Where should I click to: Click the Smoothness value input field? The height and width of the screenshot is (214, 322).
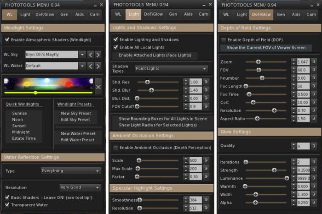195,200
